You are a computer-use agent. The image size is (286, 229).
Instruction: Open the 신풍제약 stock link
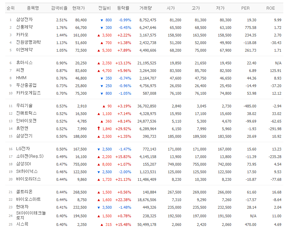[x=24, y=27]
